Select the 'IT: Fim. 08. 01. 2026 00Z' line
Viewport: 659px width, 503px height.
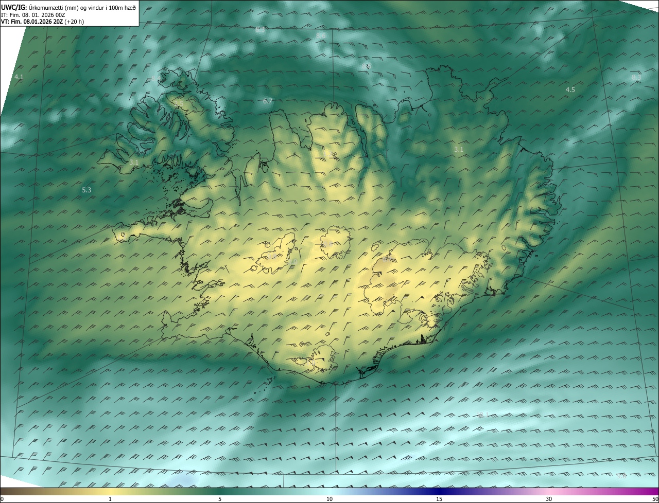point(33,15)
